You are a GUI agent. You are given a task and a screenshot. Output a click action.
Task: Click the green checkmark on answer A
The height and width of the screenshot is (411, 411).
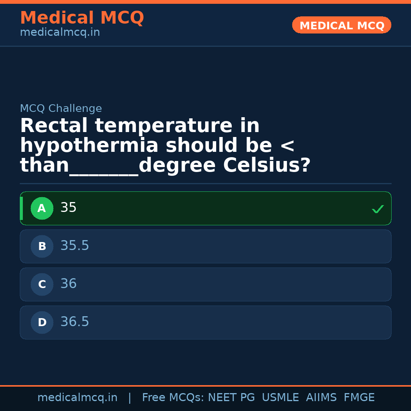coord(378,209)
